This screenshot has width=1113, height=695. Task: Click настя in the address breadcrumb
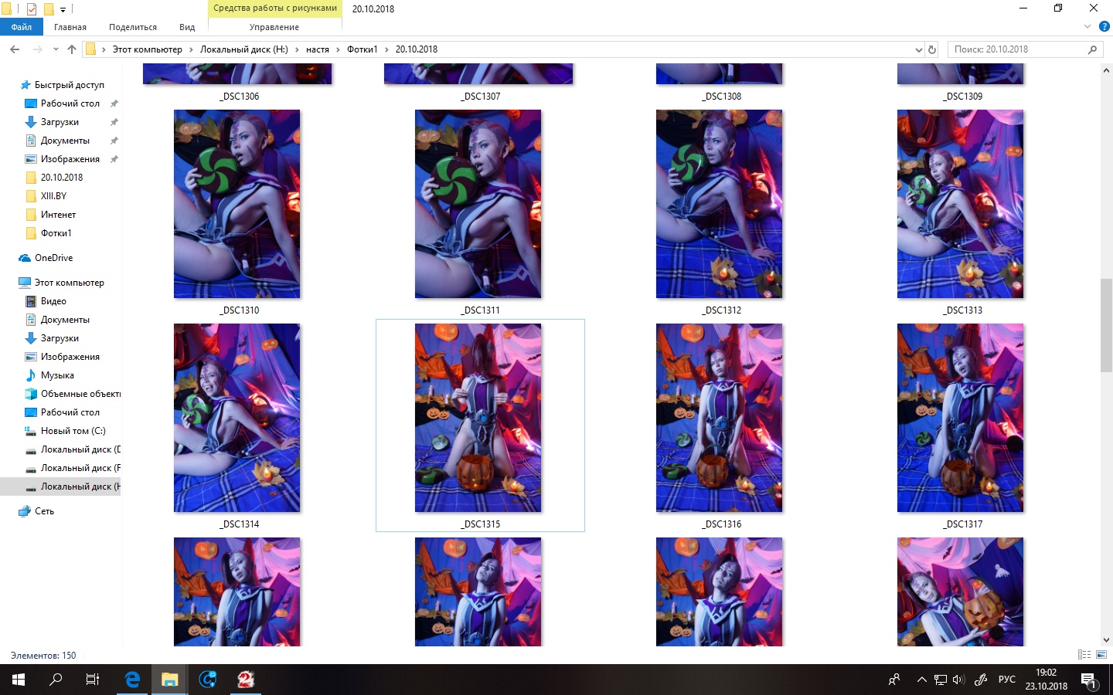pyautogui.click(x=318, y=49)
